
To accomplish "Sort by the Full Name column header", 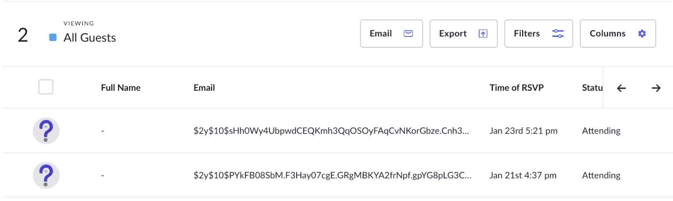I will [121, 88].
